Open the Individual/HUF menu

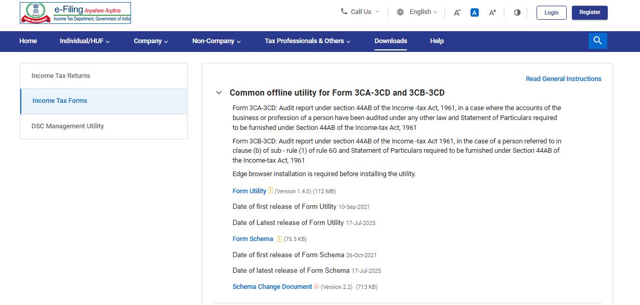84,41
